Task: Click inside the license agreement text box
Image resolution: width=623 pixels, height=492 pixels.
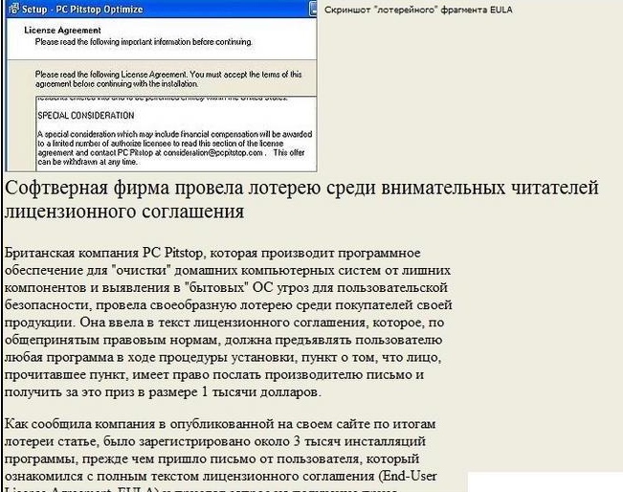Action: click(x=176, y=134)
